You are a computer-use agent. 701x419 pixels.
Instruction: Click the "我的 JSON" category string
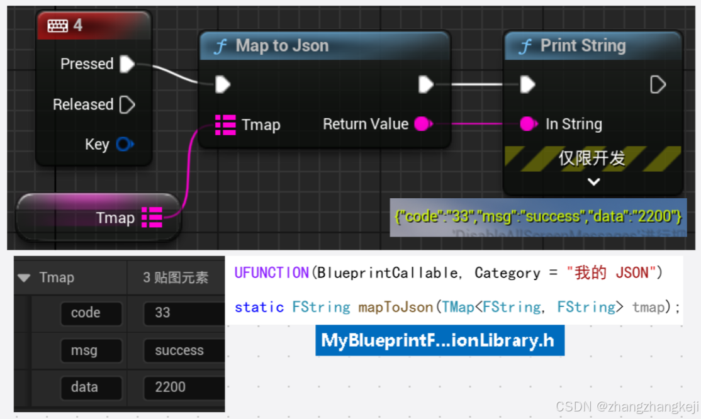click(610, 273)
